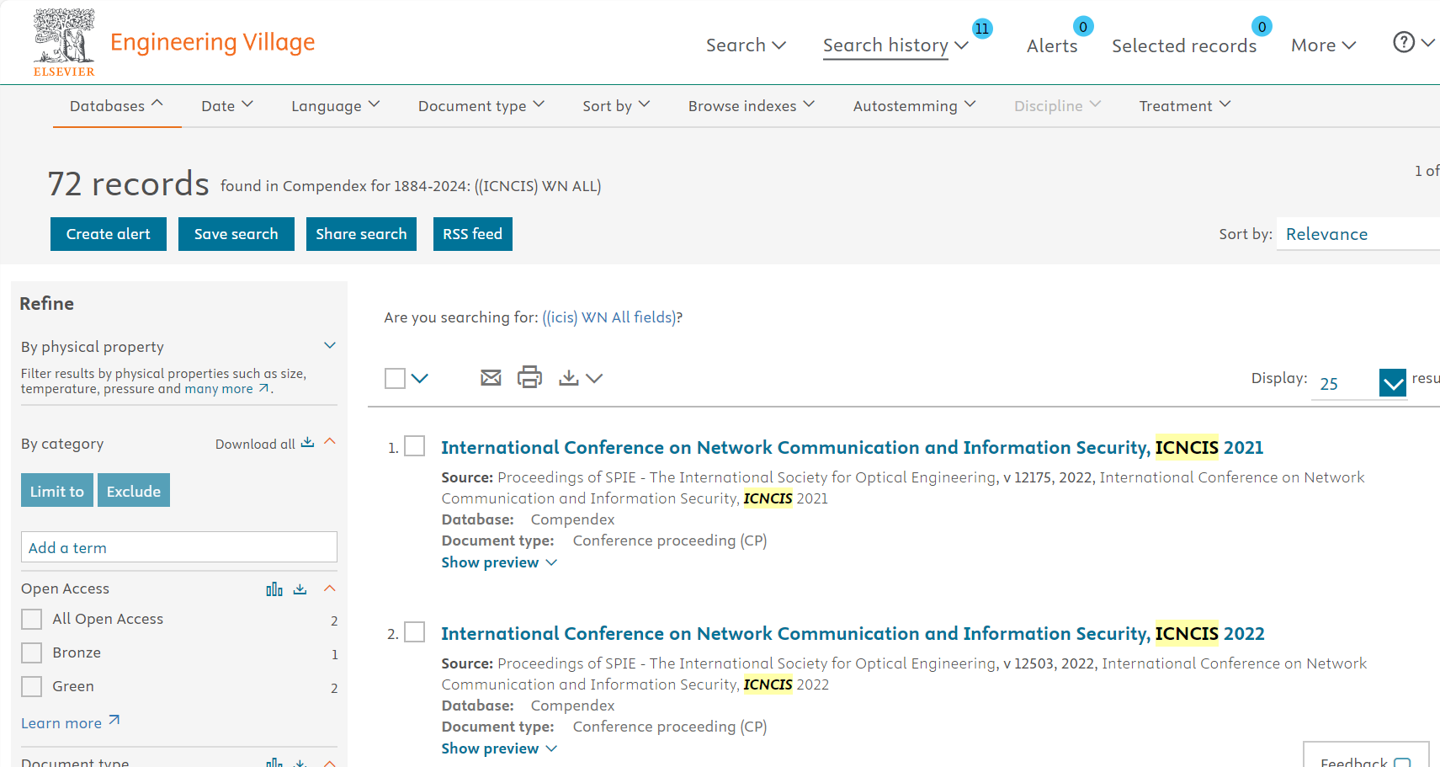Click the Limit to button

click(57, 491)
